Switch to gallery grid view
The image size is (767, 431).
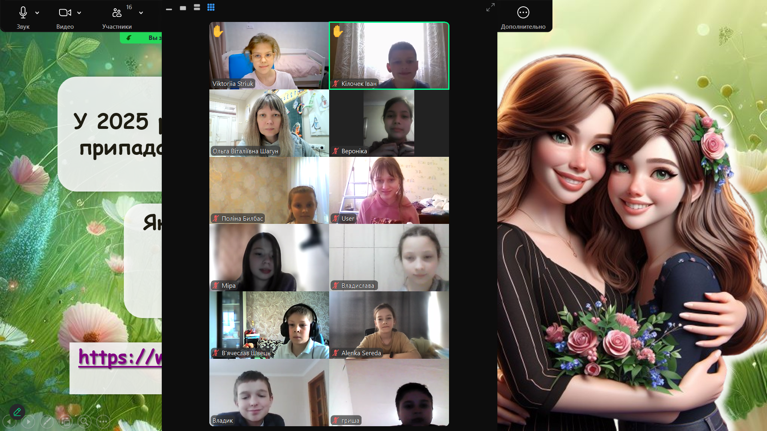(211, 7)
